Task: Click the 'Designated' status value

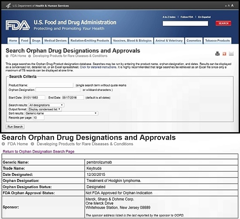Action: [x=96, y=187]
